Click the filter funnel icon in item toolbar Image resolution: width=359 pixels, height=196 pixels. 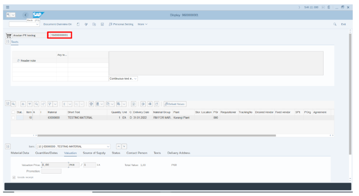(x=50, y=103)
